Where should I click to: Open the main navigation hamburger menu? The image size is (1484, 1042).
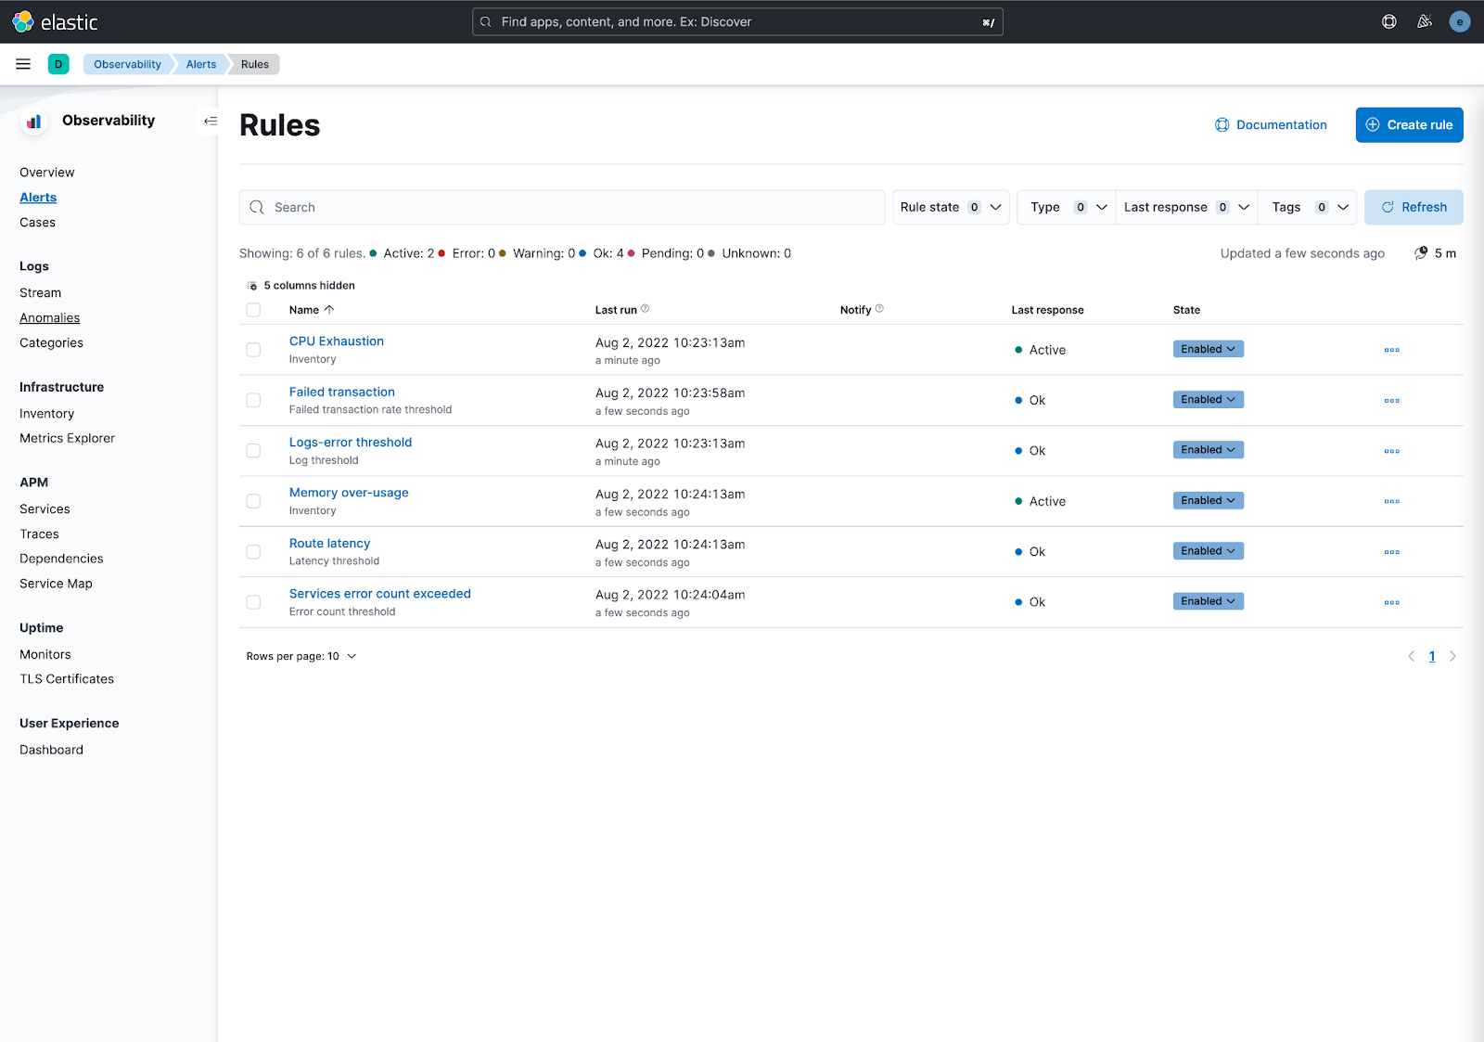(x=23, y=64)
